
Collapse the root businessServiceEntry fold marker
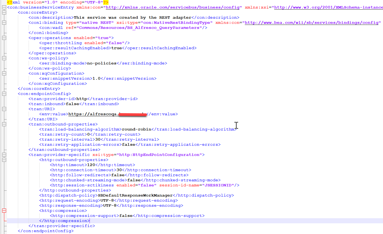(4, 7)
